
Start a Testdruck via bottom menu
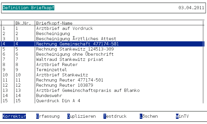pyautogui.click(x=115, y=116)
